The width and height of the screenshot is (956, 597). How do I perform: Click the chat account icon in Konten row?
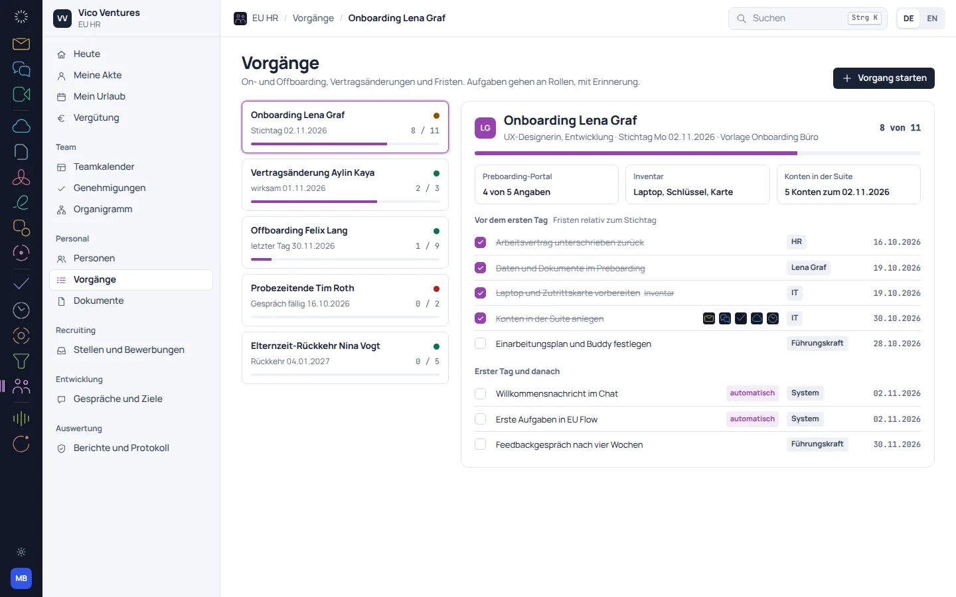tap(725, 318)
